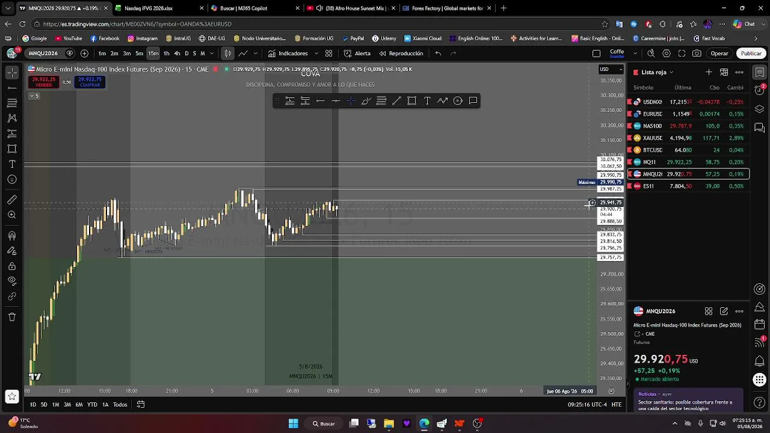The width and height of the screenshot is (770, 433).
Task: Select the ruler measure tool
Action: click(x=12, y=200)
